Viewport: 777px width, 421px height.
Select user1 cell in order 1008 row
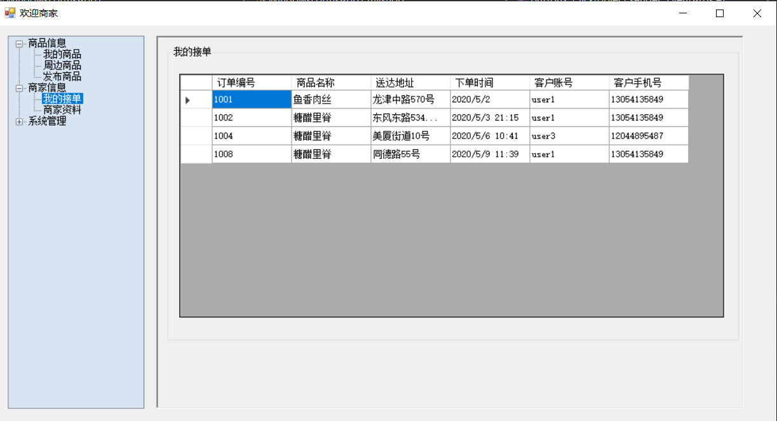[569, 154]
